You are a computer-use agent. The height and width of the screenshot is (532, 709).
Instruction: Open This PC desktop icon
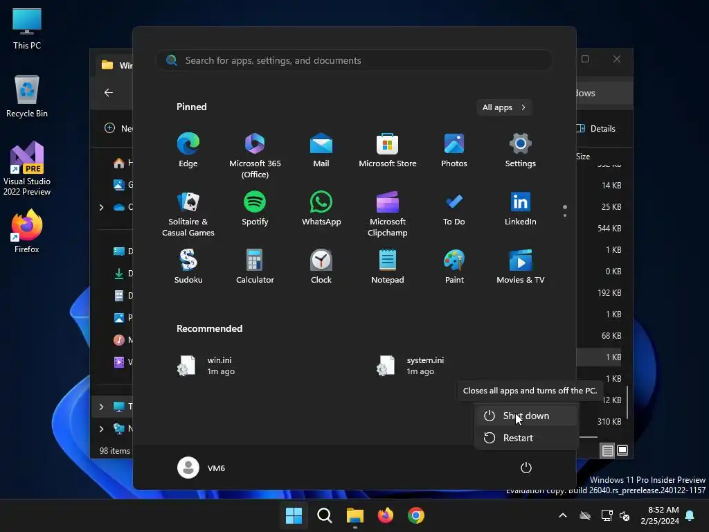click(x=27, y=29)
